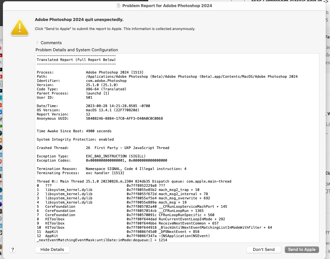This screenshot has height=259, width=330.
Task: Click the "_DPSNextEvent + 858" frame
Action: coord(118,232)
